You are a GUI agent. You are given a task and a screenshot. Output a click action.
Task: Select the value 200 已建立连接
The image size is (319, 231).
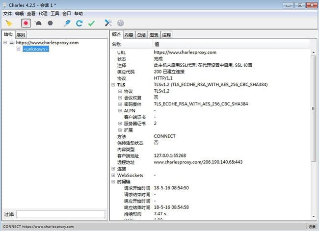169,72
